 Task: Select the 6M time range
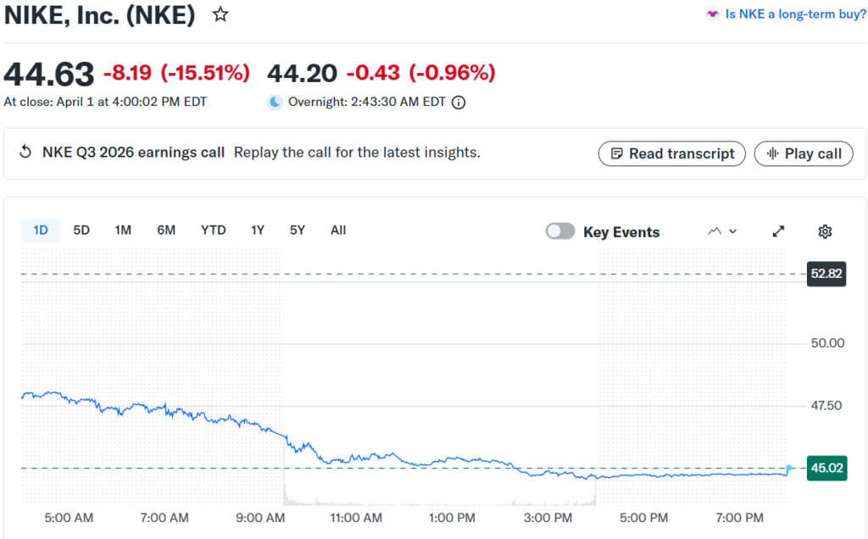tap(166, 231)
